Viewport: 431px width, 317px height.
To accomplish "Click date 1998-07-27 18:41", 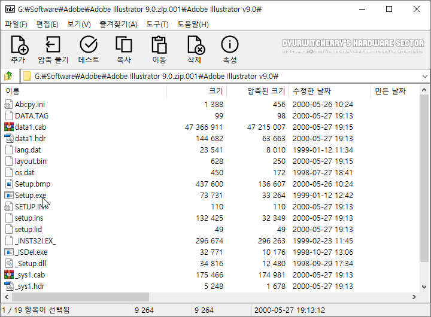I will click(323, 172).
